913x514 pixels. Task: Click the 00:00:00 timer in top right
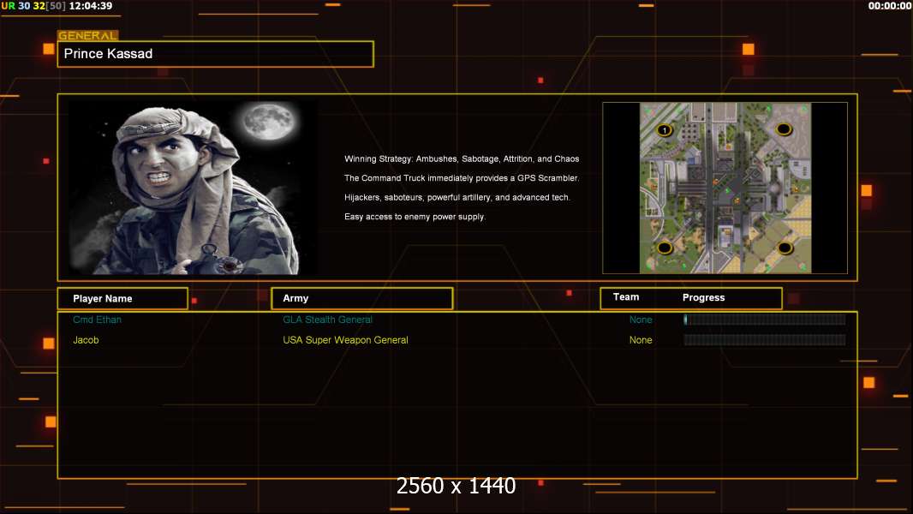tap(890, 6)
